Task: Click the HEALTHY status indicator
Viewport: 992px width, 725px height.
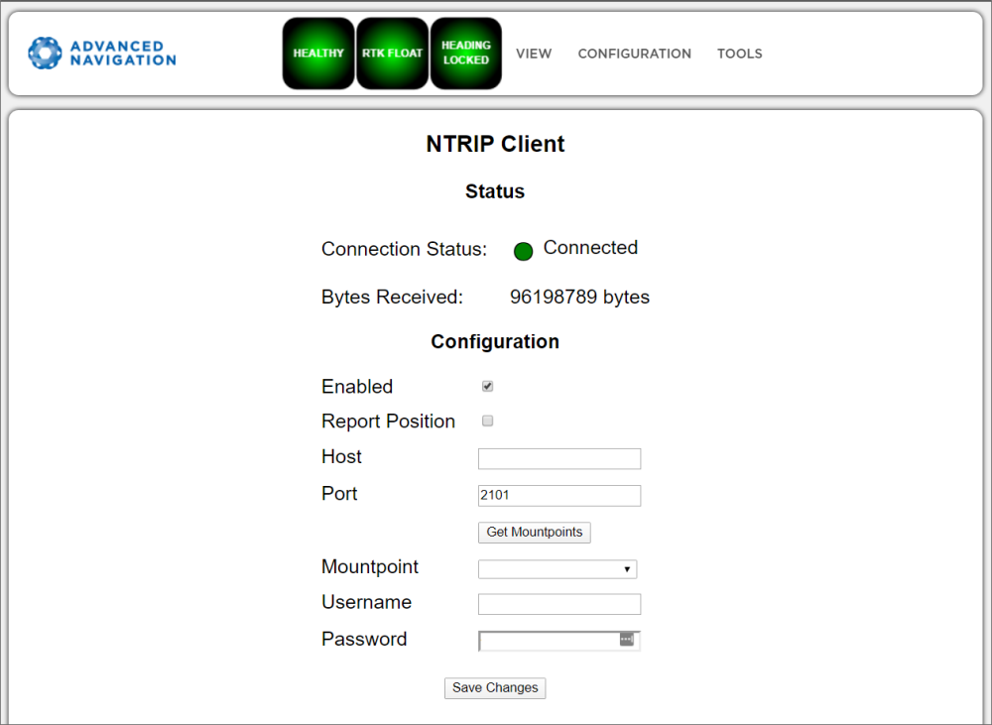Action: click(318, 54)
